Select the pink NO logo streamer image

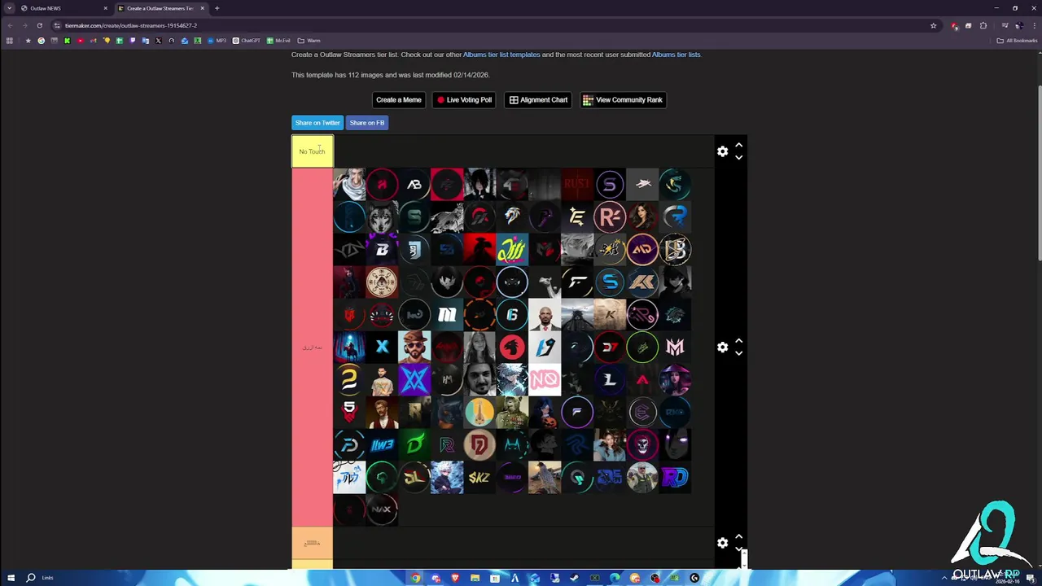[545, 379]
